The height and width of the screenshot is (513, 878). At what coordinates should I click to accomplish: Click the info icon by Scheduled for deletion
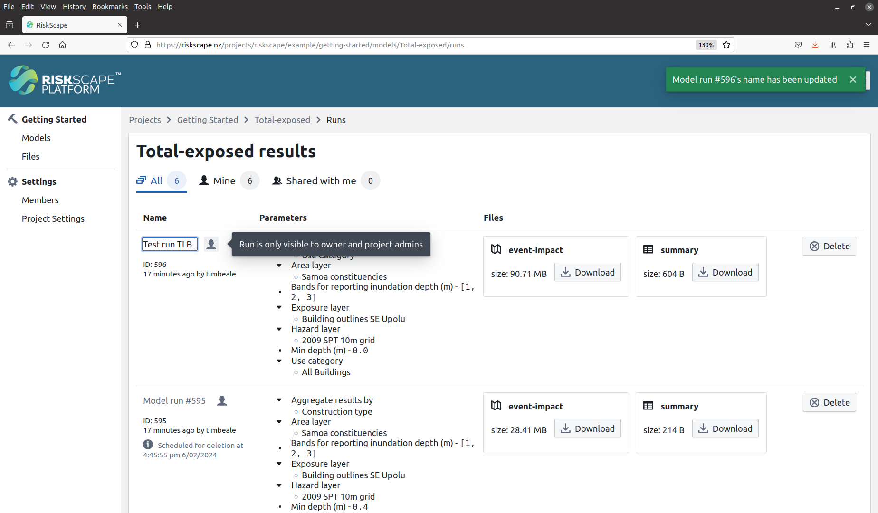pos(148,445)
